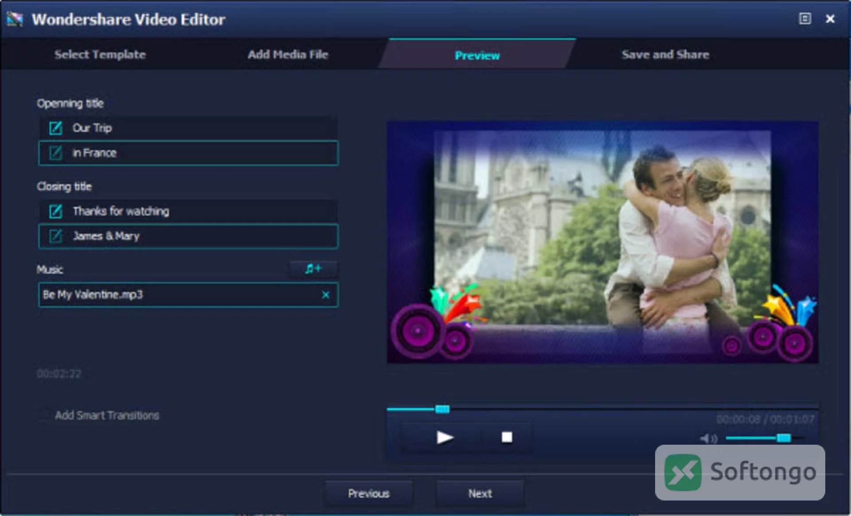Click the edit icon beside Thanks for watching

coord(56,211)
